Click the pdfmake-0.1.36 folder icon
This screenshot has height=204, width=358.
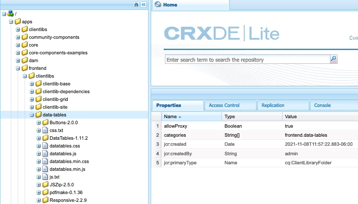pos(45,192)
